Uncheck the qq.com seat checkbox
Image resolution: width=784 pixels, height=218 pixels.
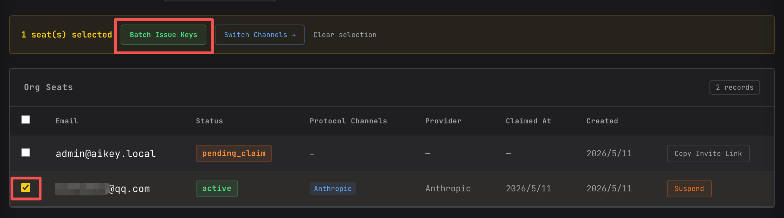(26, 188)
